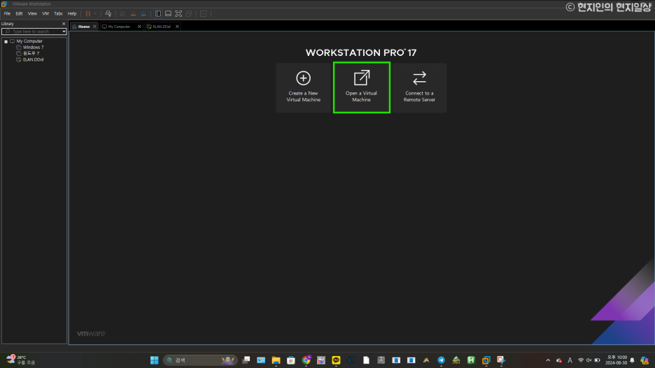Click Open a Virtual Machine
Viewport: 655px width, 368px height.
click(x=361, y=87)
